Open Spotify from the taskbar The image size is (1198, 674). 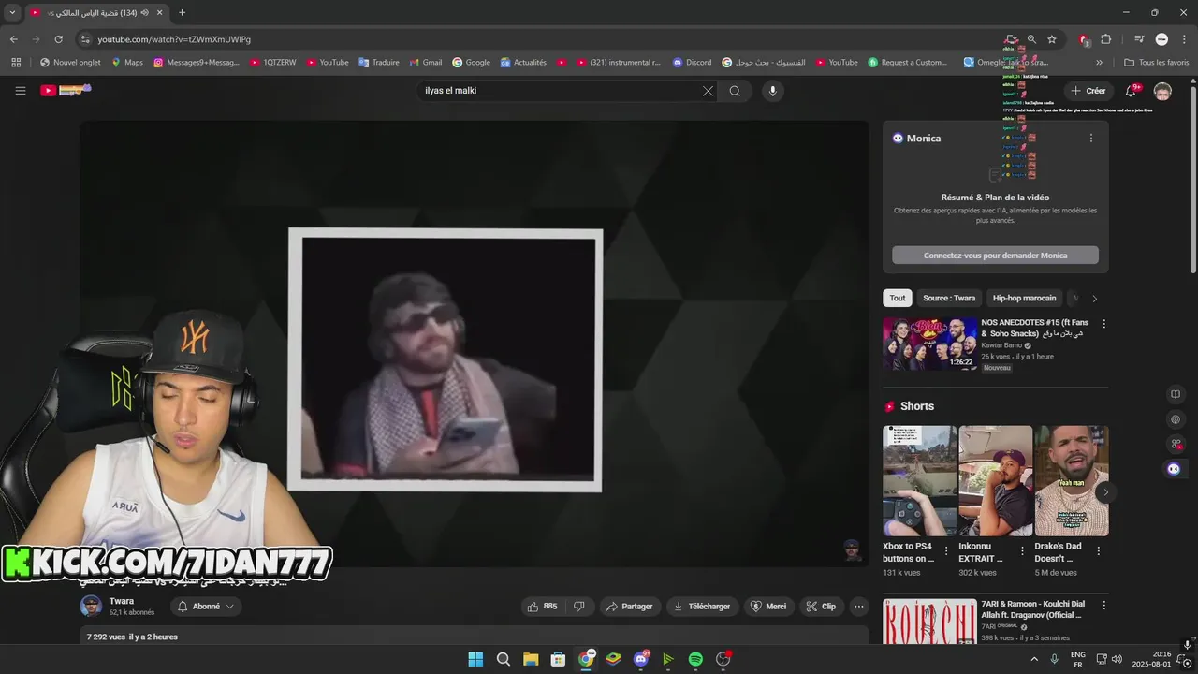tap(695, 659)
